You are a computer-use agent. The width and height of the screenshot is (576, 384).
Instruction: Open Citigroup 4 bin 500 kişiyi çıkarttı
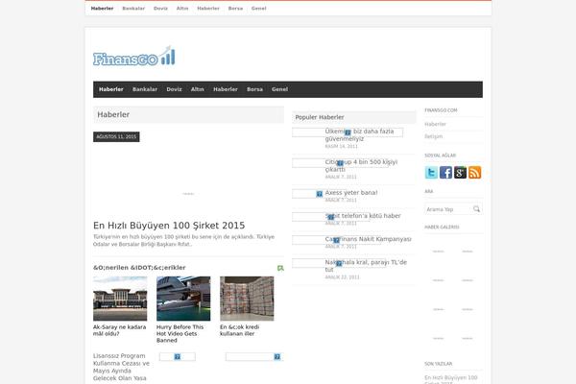361,166
